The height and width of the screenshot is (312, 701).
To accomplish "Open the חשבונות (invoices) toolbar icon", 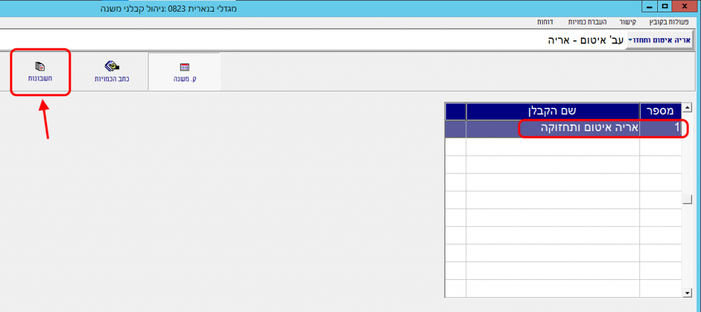I will point(40,72).
